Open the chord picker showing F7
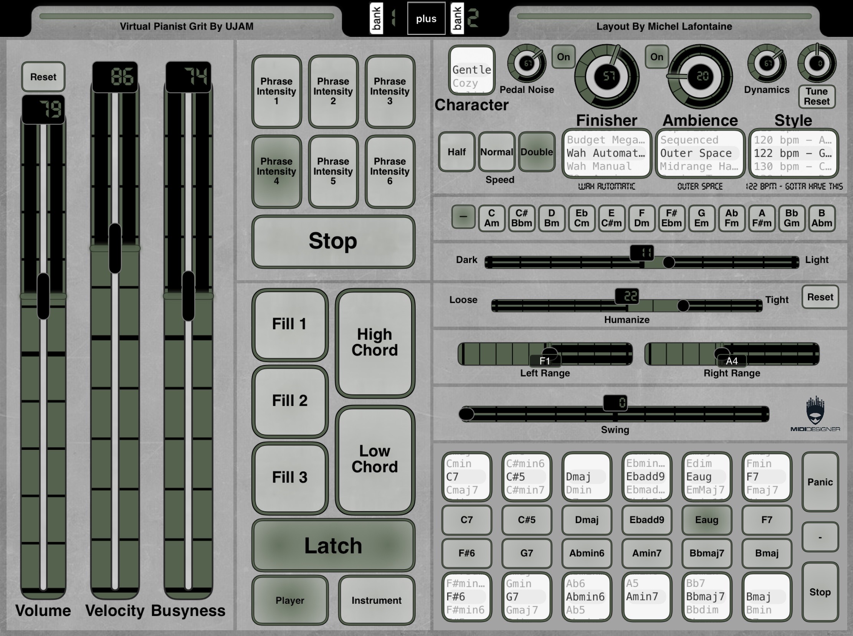This screenshot has width=853, height=636. click(x=767, y=477)
